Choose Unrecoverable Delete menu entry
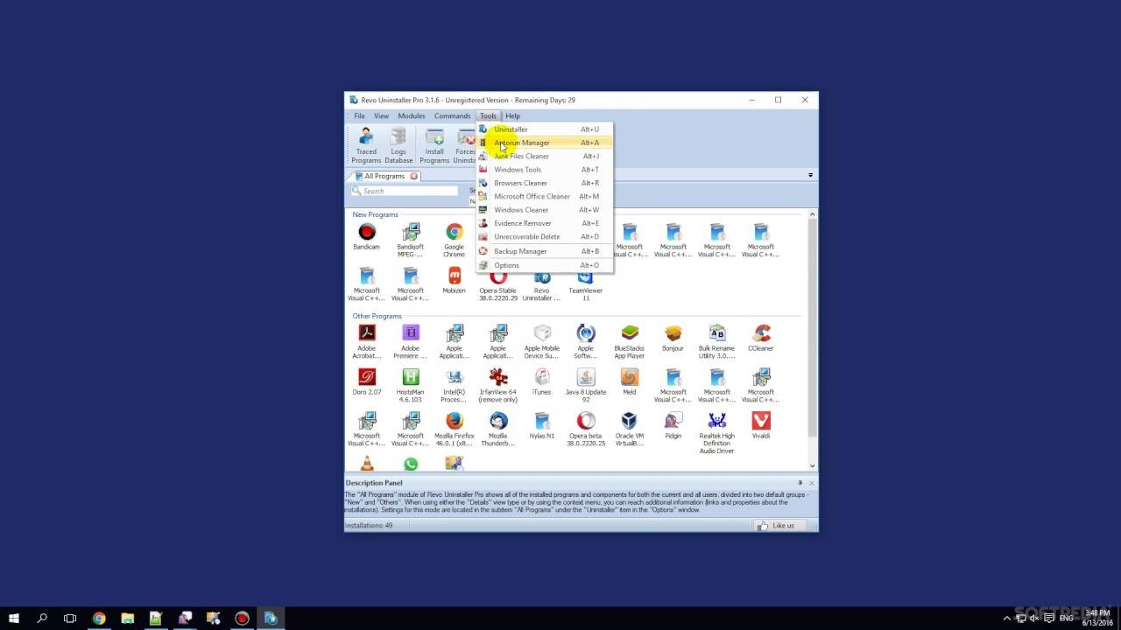 545,236
